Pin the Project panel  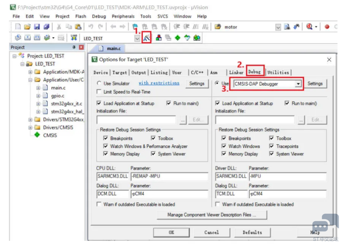pos(74,47)
